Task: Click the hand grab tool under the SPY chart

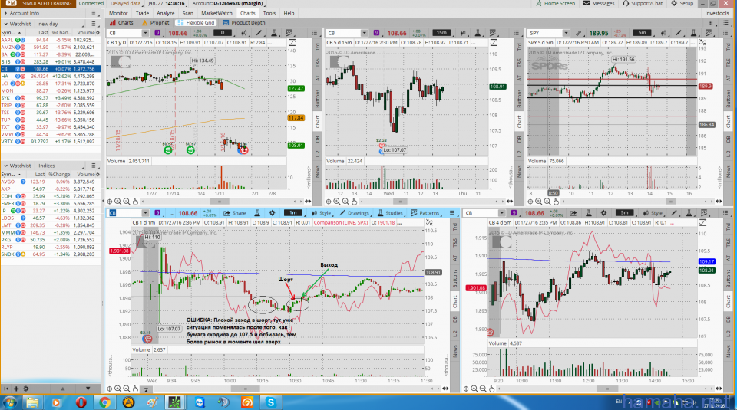Action: click(x=556, y=202)
